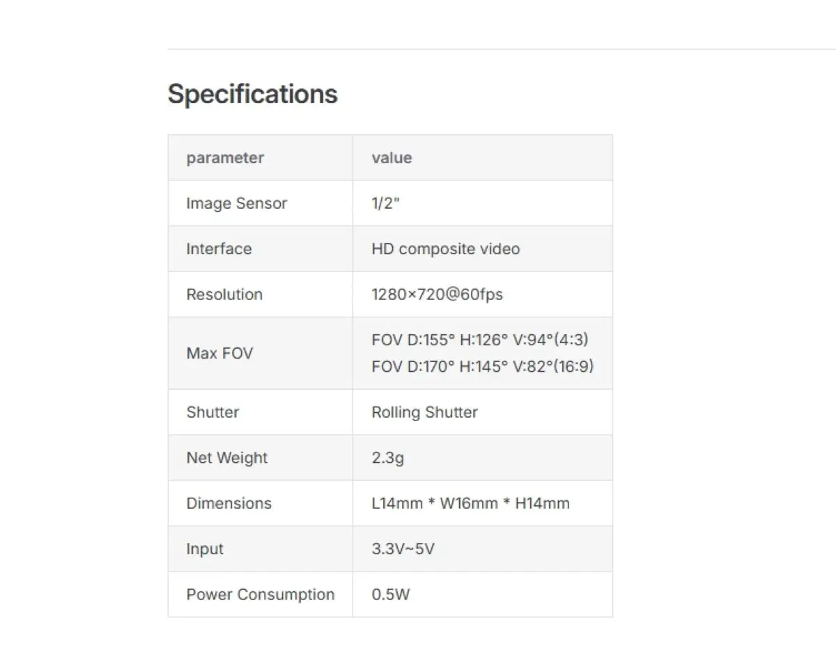The width and height of the screenshot is (836, 669).
Task: Select the 1280×720@60fps value
Action: click(438, 294)
